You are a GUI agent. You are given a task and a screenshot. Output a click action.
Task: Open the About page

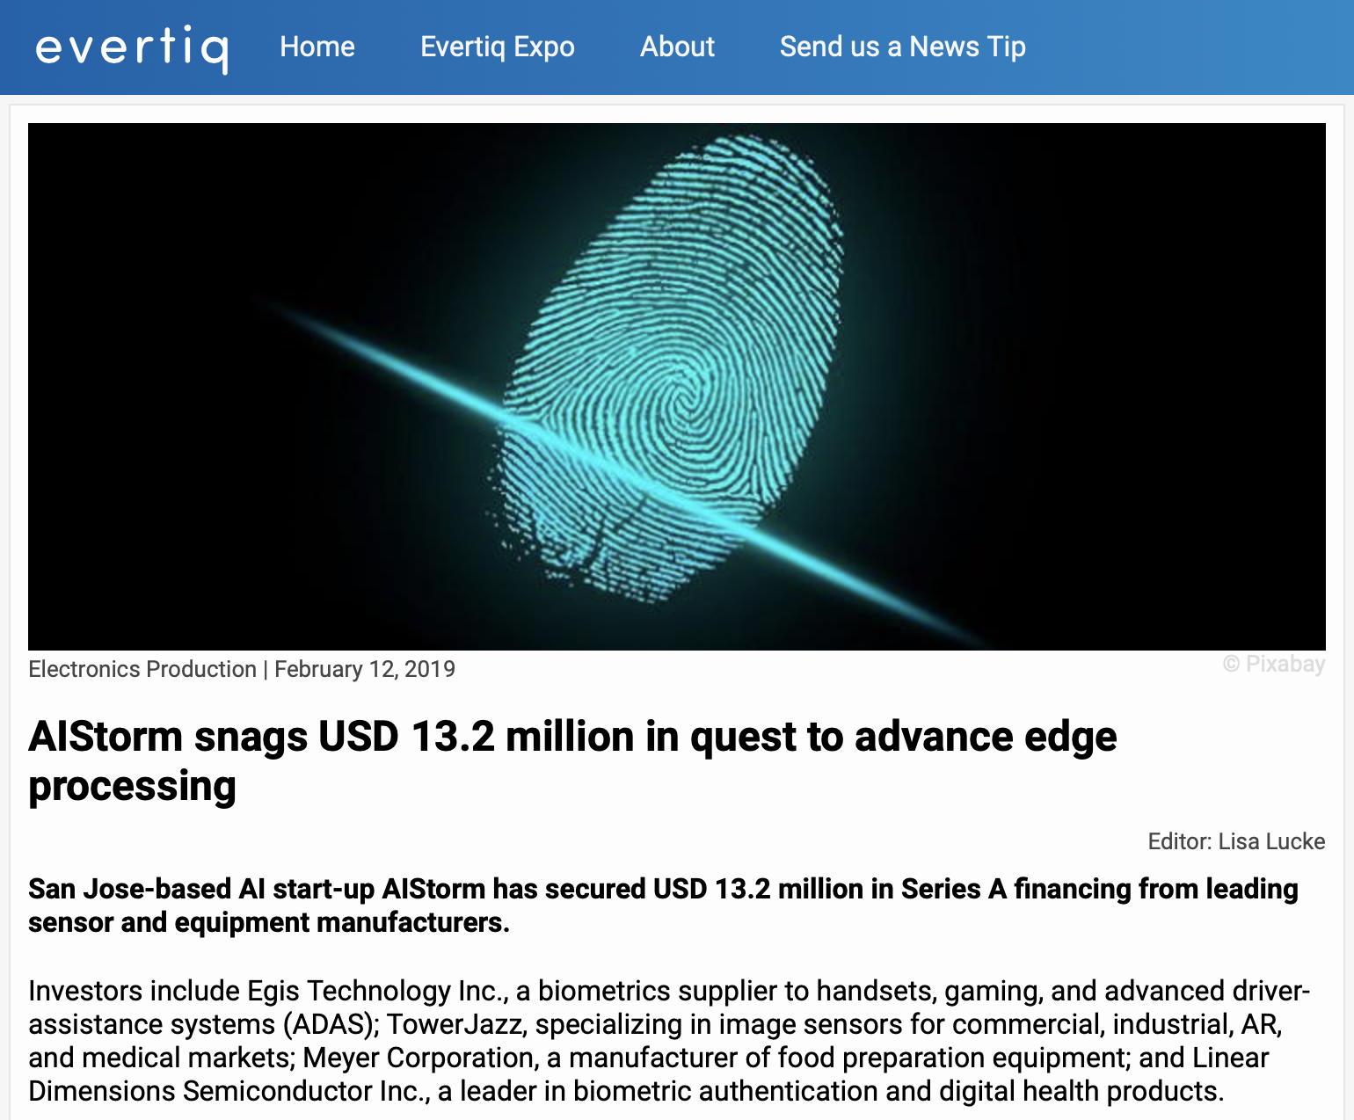pos(677,47)
